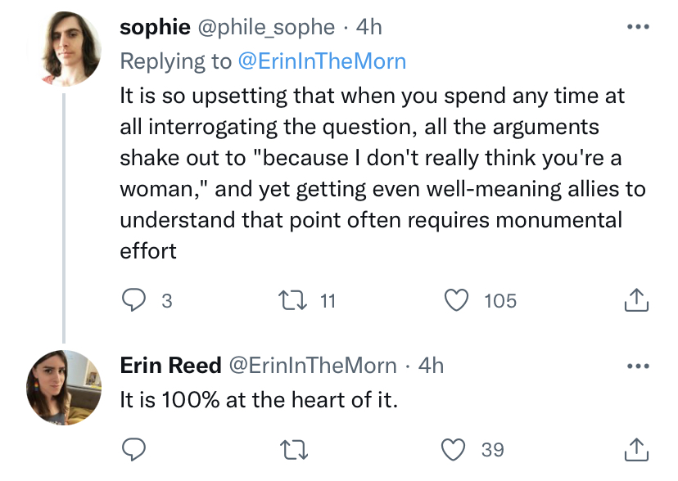Open Erin Reed's display name link
Screen dimensions: 678x481
point(170,365)
